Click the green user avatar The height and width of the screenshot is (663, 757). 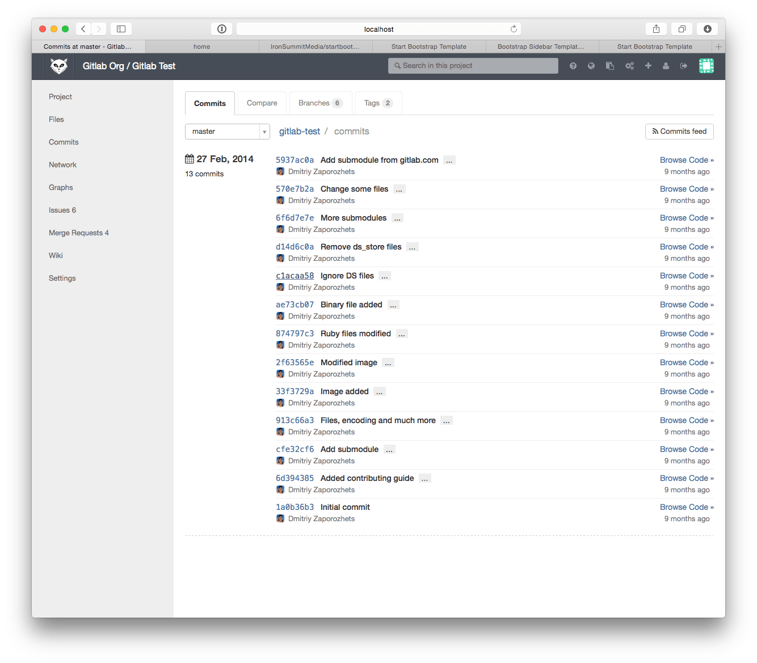click(x=706, y=66)
